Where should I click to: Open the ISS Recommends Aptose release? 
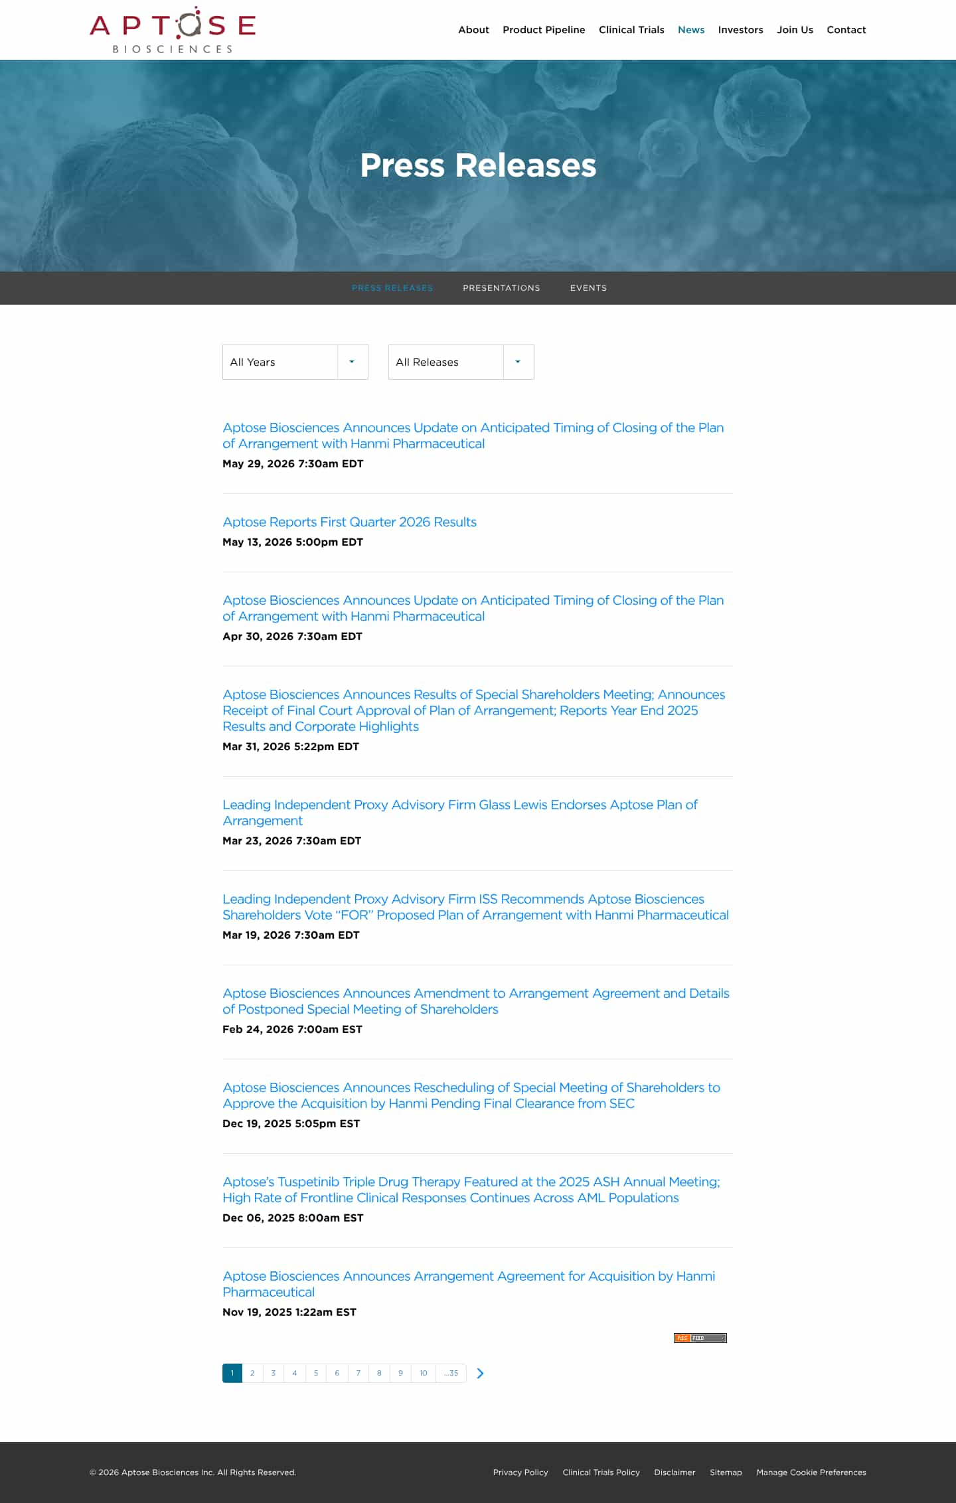tap(475, 907)
